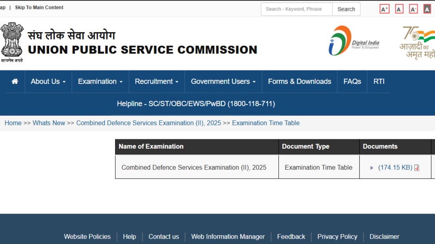Click the Home icon in navigation bar
435x244 pixels.
pyautogui.click(x=14, y=81)
